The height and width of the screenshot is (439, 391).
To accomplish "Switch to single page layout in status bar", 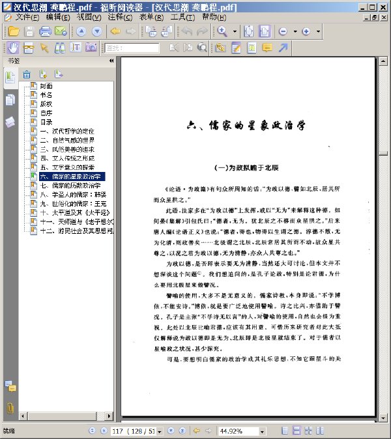I will (x=285, y=431).
